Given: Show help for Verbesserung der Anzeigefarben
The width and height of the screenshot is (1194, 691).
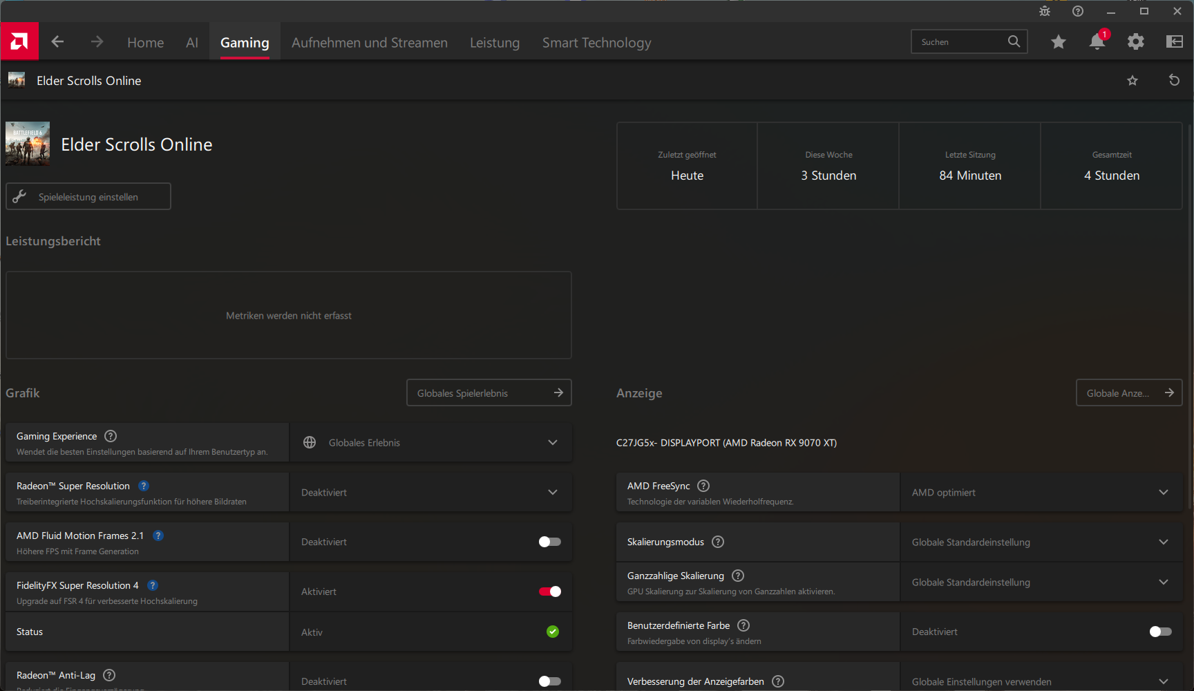Looking at the screenshot, I should [x=778, y=681].
